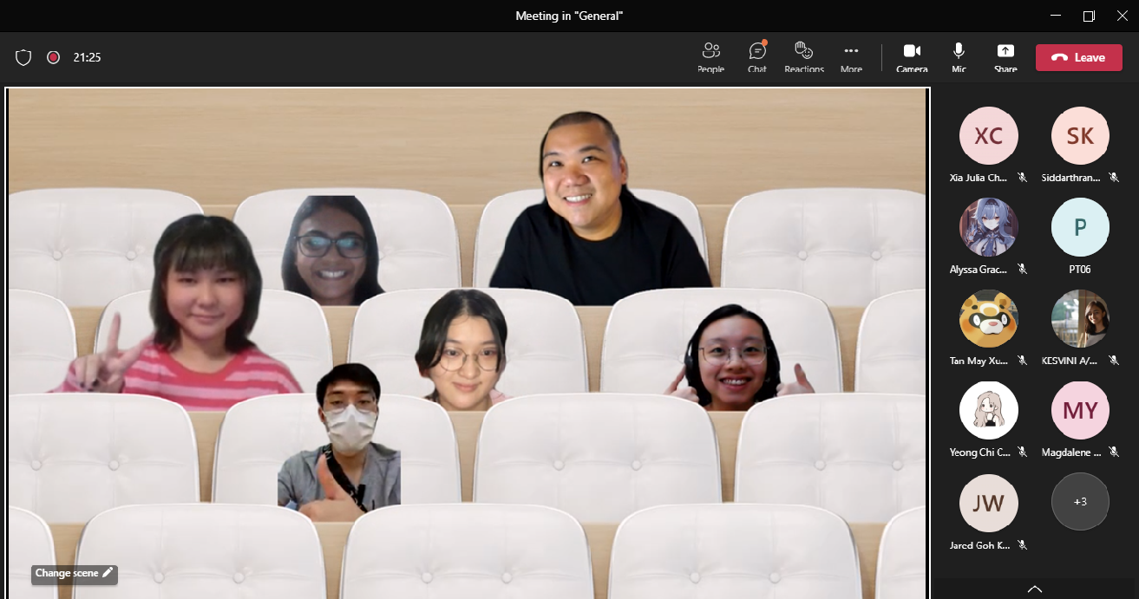The image size is (1139, 599).
Task: Click the red Leave button
Action: [1078, 57]
